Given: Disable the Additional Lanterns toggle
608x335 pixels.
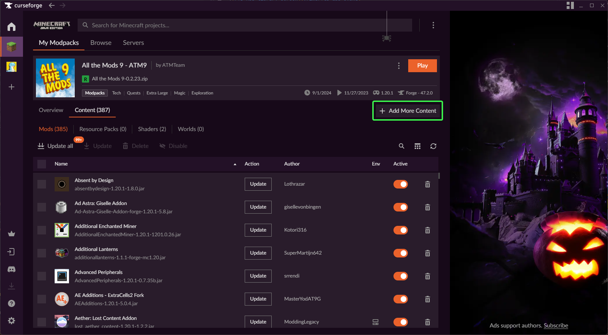Looking at the screenshot, I should [x=401, y=253].
